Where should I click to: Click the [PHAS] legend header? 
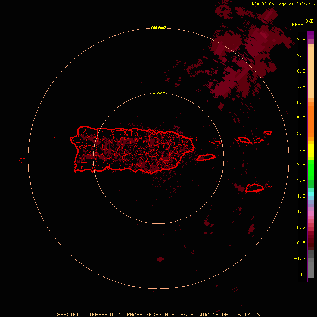(x=298, y=24)
